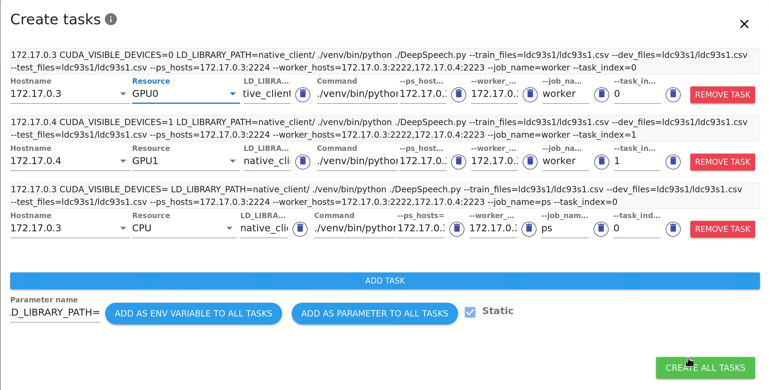Viewport: 769px width, 390px height.
Task: Click the info icon beside Create tasks
Action: 111,19
